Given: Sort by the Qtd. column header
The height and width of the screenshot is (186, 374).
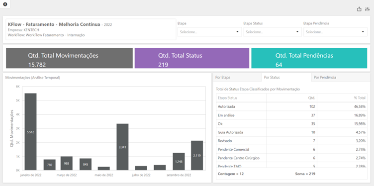Looking at the screenshot, I should pyautogui.click(x=291, y=98).
